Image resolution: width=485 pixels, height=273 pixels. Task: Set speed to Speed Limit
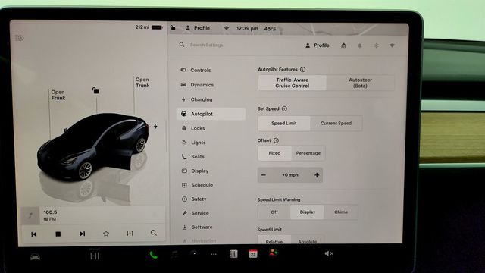pos(284,123)
